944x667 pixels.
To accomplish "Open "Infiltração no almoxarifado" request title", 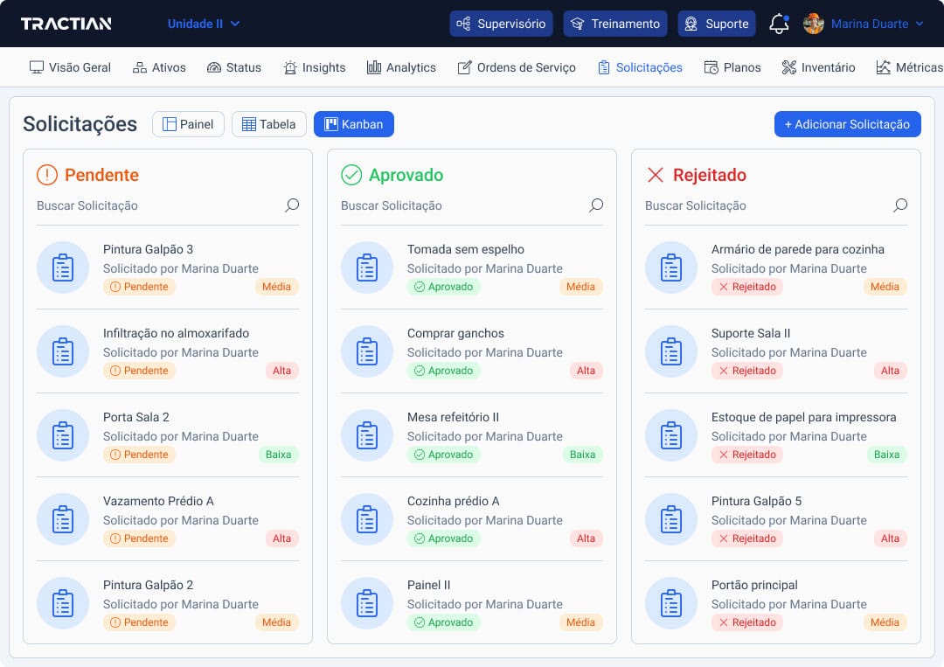I will 176,333.
